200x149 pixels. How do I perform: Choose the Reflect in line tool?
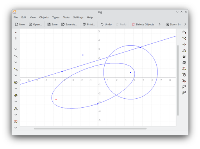point(184,44)
